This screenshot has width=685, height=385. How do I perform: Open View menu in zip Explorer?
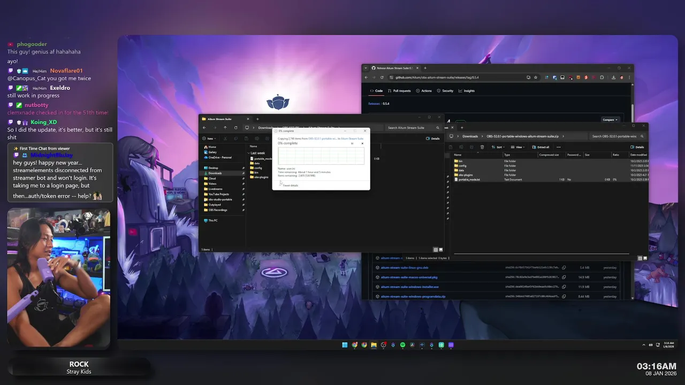[518, 147]
